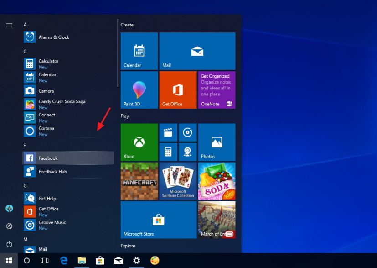This screenshot has height=268, width=377.
Task: Open the Paint 3D tile
Action: [x=139, y=90]
